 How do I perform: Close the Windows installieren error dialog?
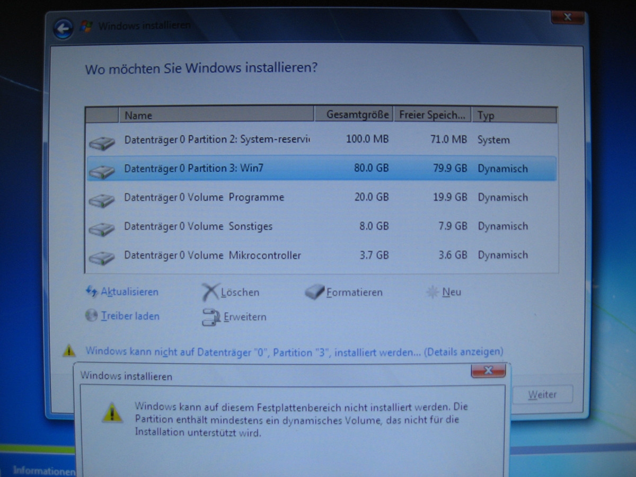[x=489, y=370]
